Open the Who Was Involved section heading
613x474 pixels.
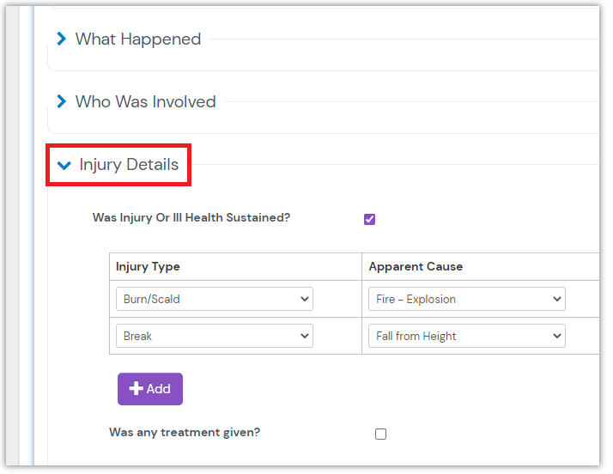[x=145, y=101]
